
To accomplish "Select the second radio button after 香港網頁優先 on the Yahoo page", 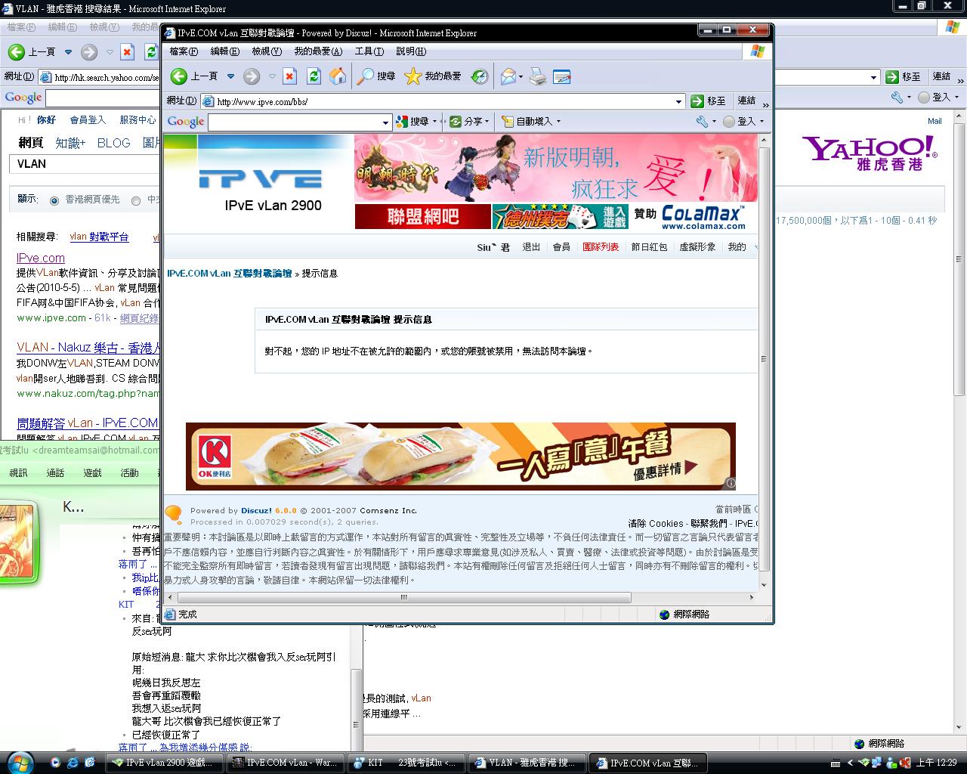I will tap(136, 200).
